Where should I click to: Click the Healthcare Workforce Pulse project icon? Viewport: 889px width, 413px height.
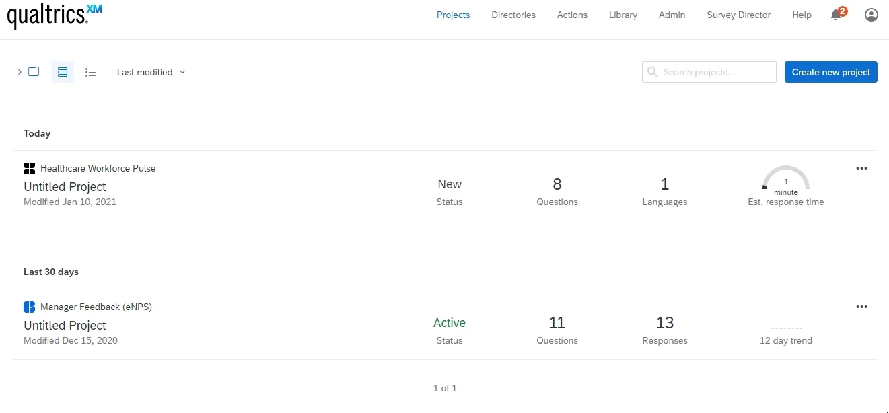coord(29,168)
